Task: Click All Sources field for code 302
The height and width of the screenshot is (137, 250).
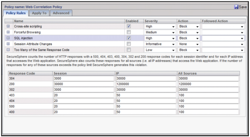Action: click(208, 90)
